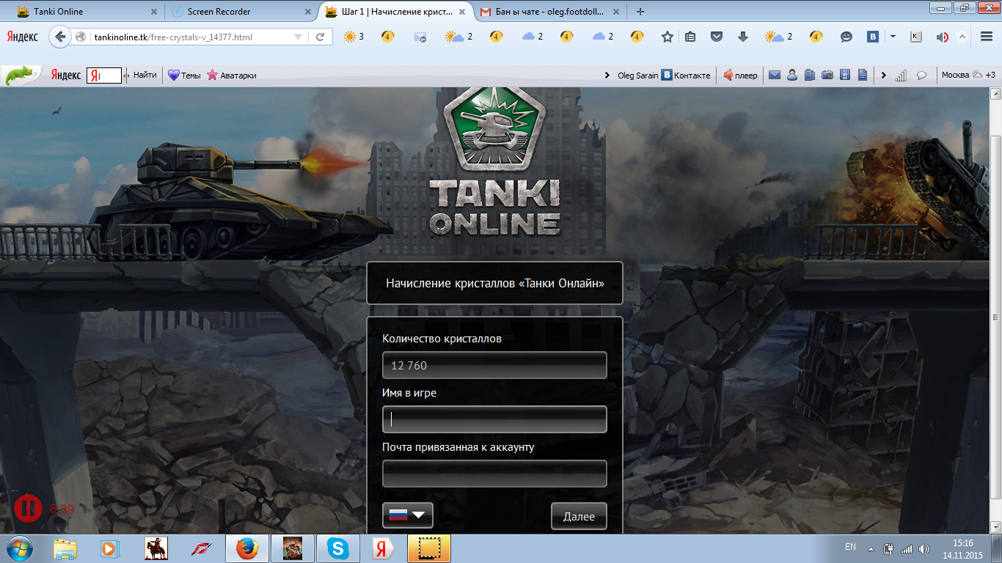Open the mail envelope icon in the toolbar
Screen dimensions: 1002x563
point(774,75)
